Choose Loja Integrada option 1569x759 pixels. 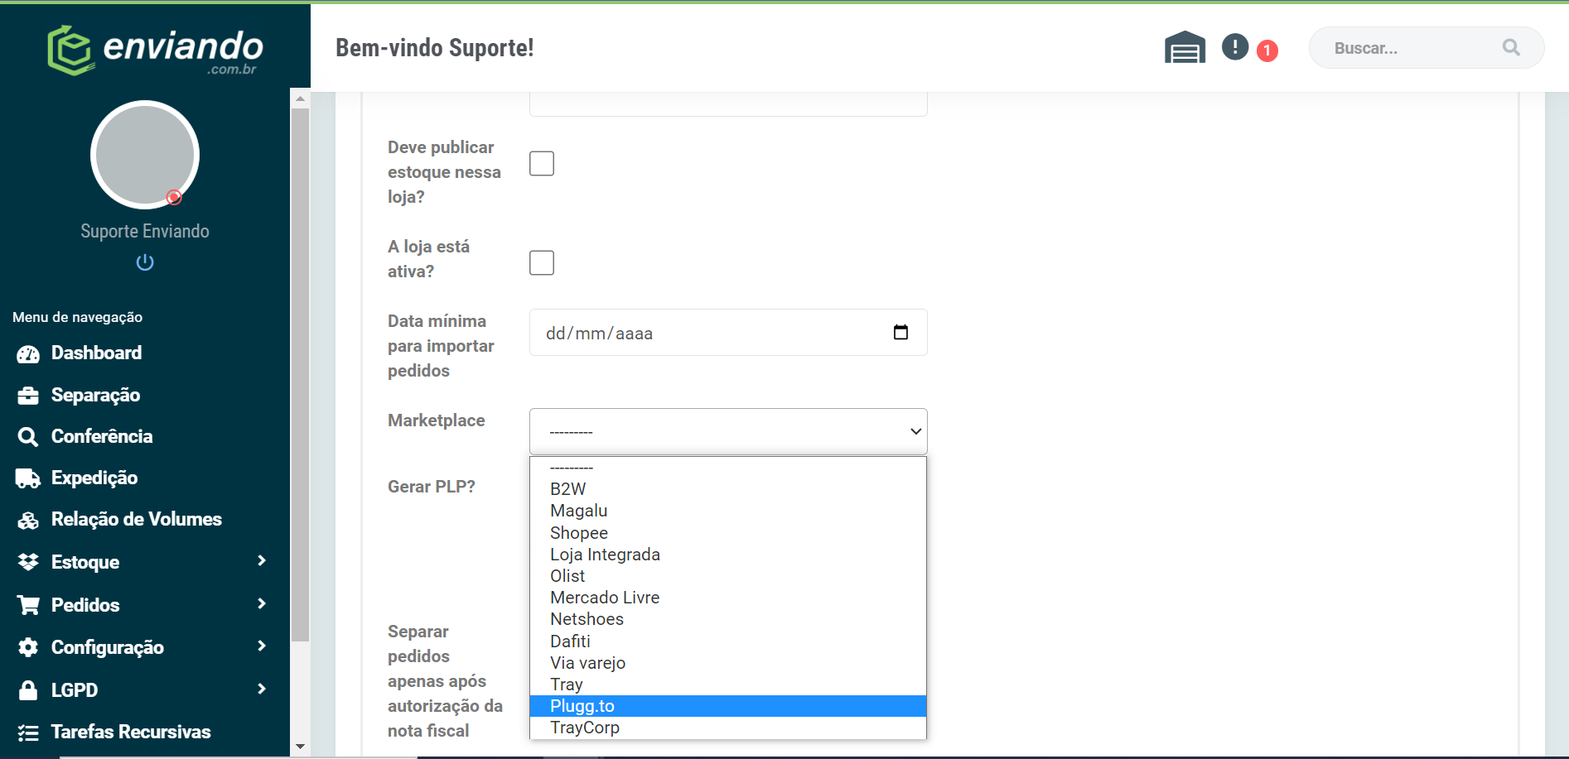[x=728, y=555]
